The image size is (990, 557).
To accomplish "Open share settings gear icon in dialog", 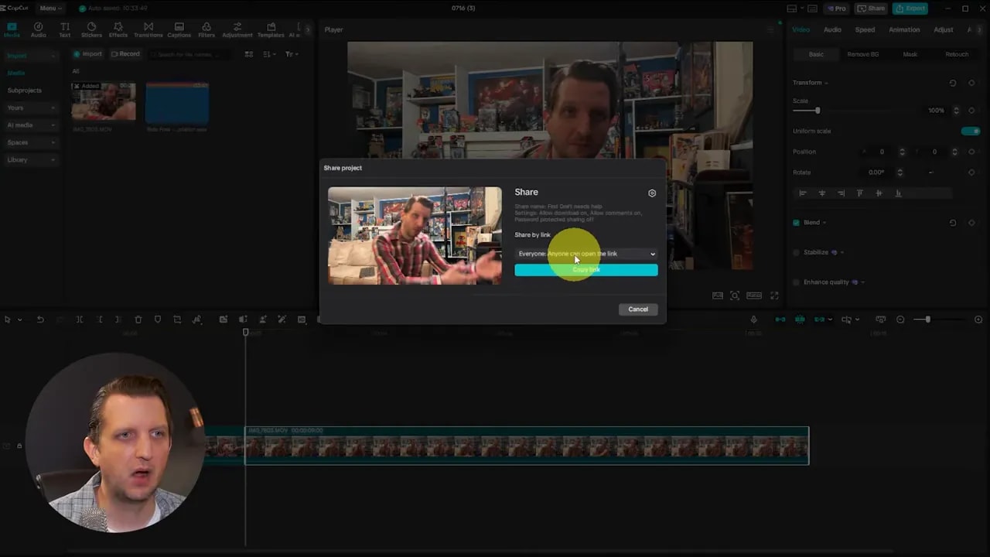I will pyautogui.click(x=652, y=193).
